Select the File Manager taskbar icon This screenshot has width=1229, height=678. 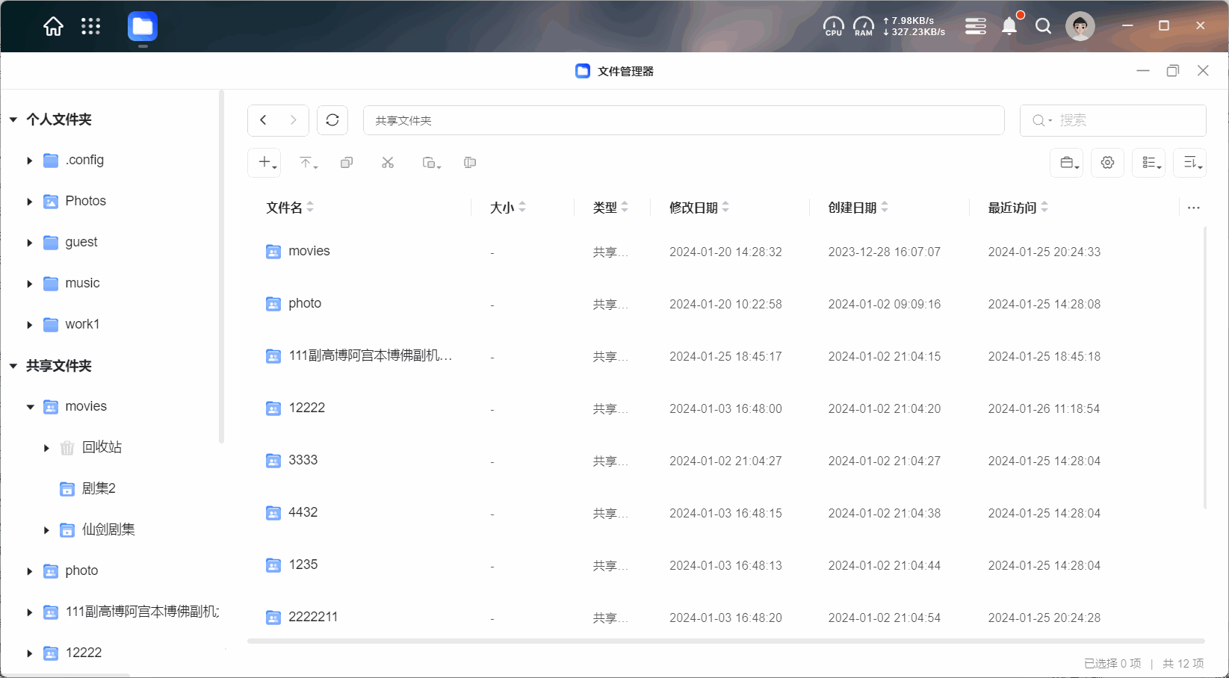tap(142, 27)
